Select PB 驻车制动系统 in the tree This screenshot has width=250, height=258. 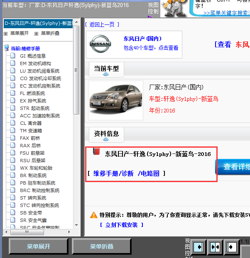pos(38,183)
